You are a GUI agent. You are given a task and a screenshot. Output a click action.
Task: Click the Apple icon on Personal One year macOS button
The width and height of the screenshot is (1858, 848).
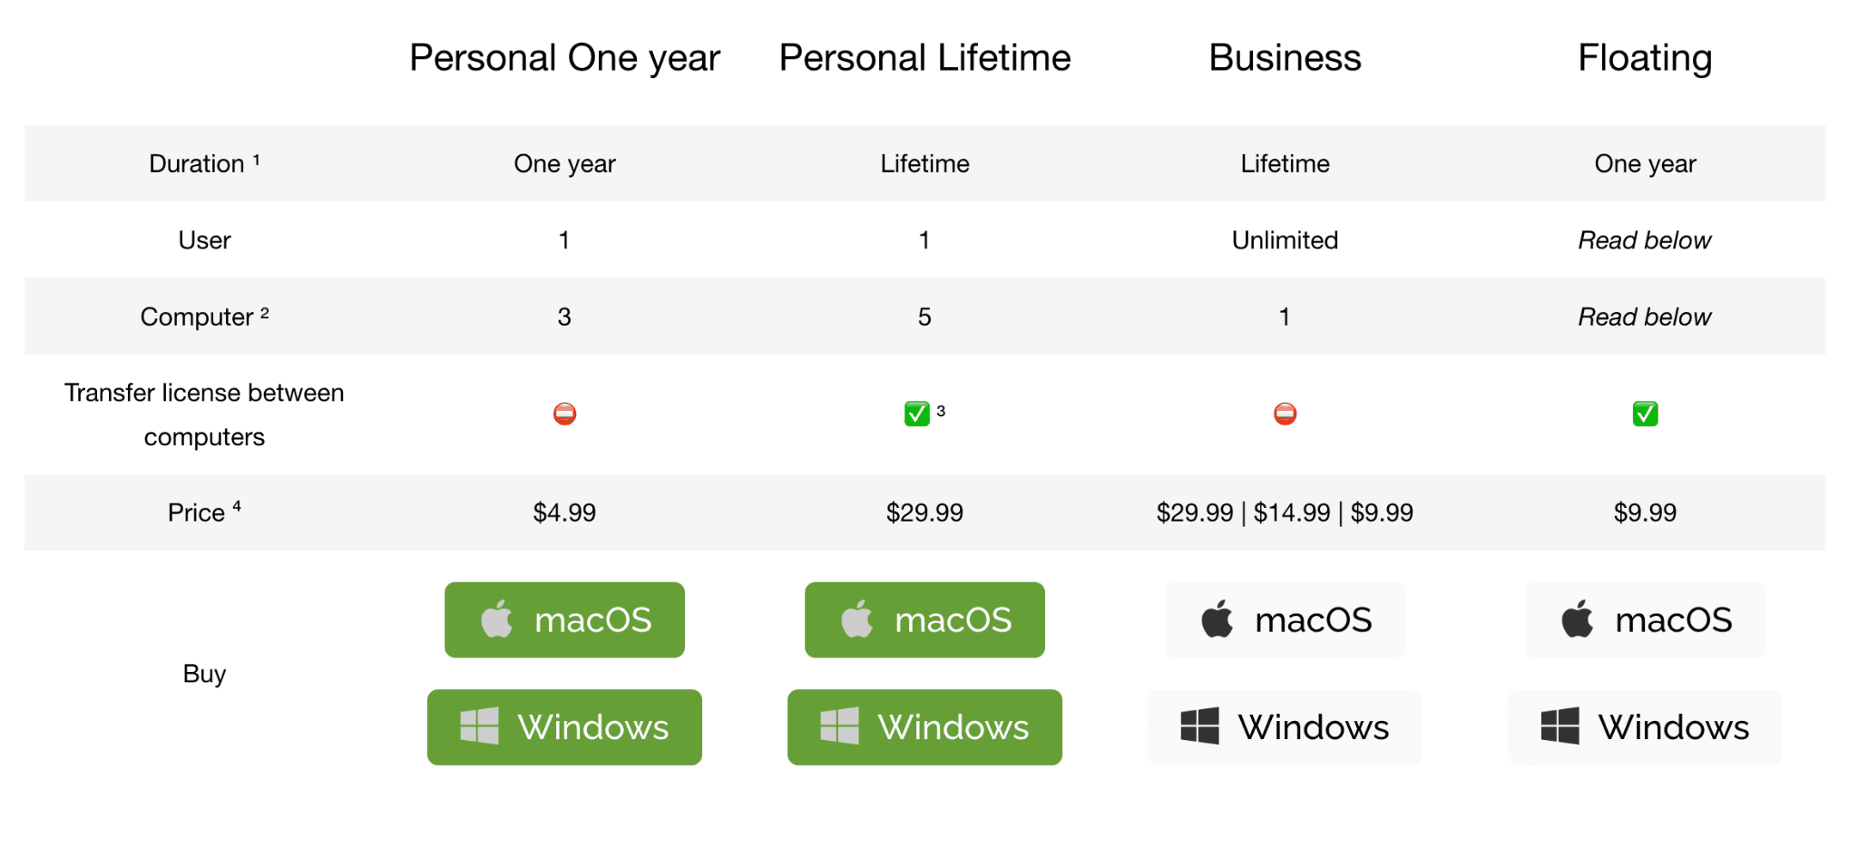(x=495, y=619)
